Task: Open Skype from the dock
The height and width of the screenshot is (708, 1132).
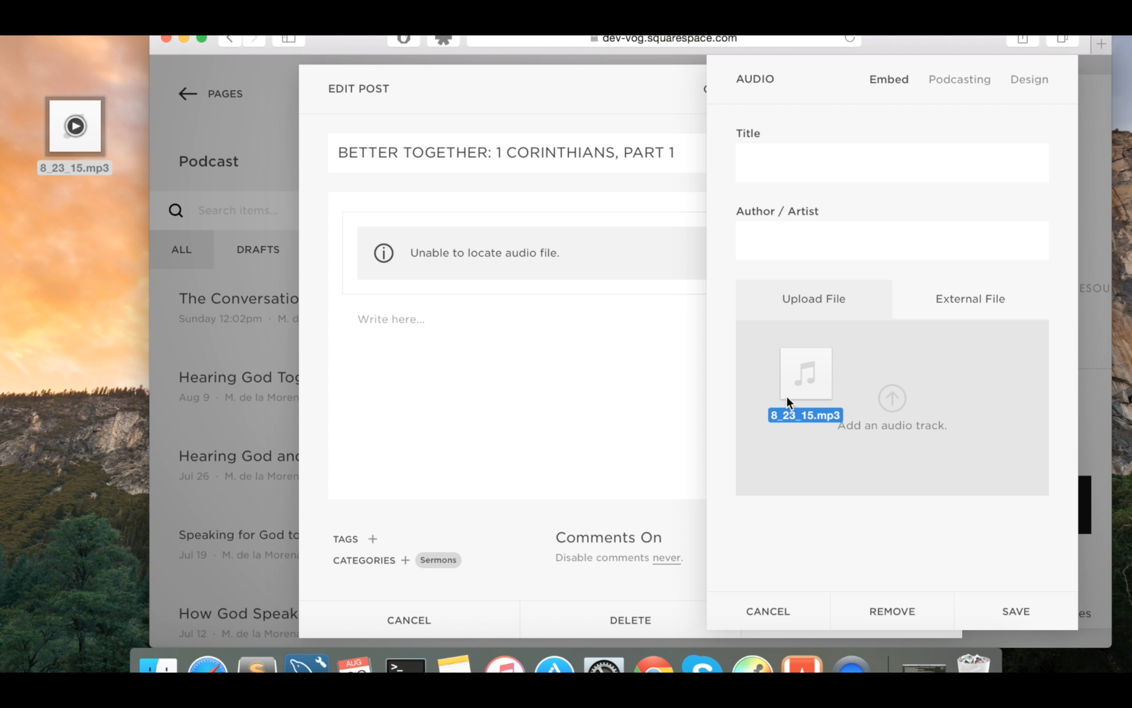Action: pos(702,665)
